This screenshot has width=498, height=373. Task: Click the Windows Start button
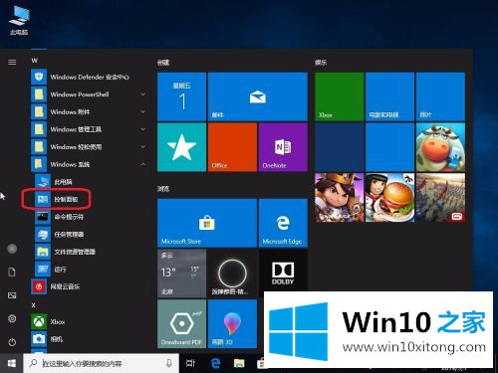point(12,363)
